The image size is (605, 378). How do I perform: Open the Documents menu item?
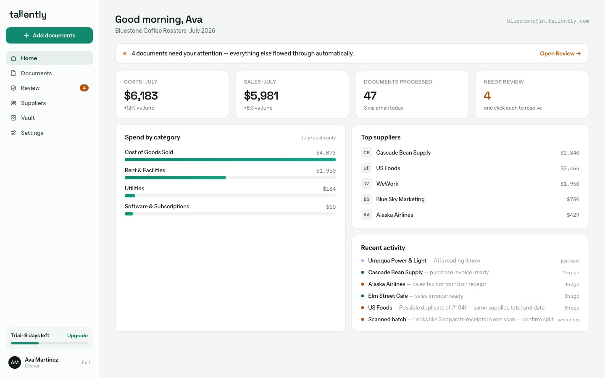tap(49, 73)
